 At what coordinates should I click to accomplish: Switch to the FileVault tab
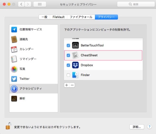pos(58,17)
